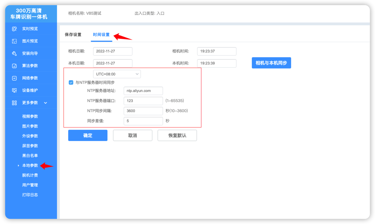Open the UTC+08:00 timezone dropdown
The width and height of the screenshot is (375, 224).
click(x=117, y=74)
